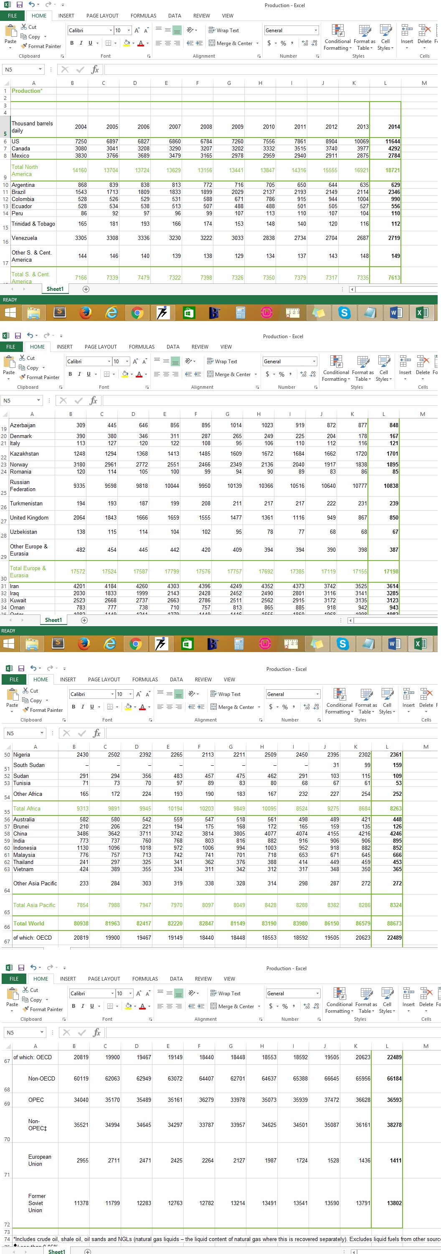
Task: Open Format as Table in window listing Azerbaijan
Action: tap(363, 369)
